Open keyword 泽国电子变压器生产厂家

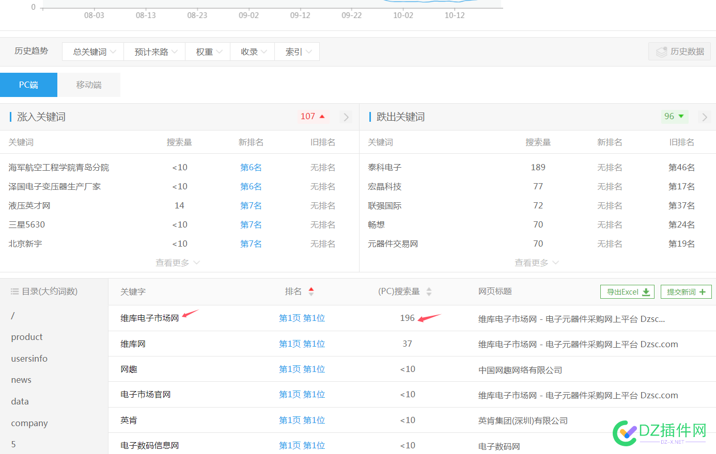click(x=54, y=187)
